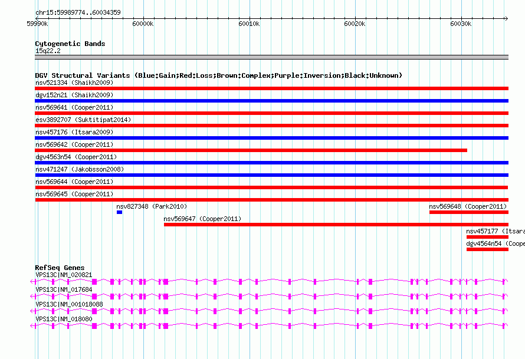Click the 15q22.2 band label
Image resolution: width=525 pixels, height=359 pixels.
48,51
